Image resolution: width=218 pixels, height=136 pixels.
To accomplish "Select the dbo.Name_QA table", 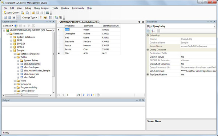I will (31, 74).
